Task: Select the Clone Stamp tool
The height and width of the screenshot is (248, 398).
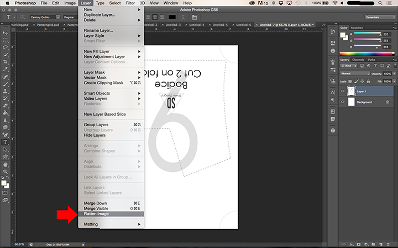Action: click(5, 91)
